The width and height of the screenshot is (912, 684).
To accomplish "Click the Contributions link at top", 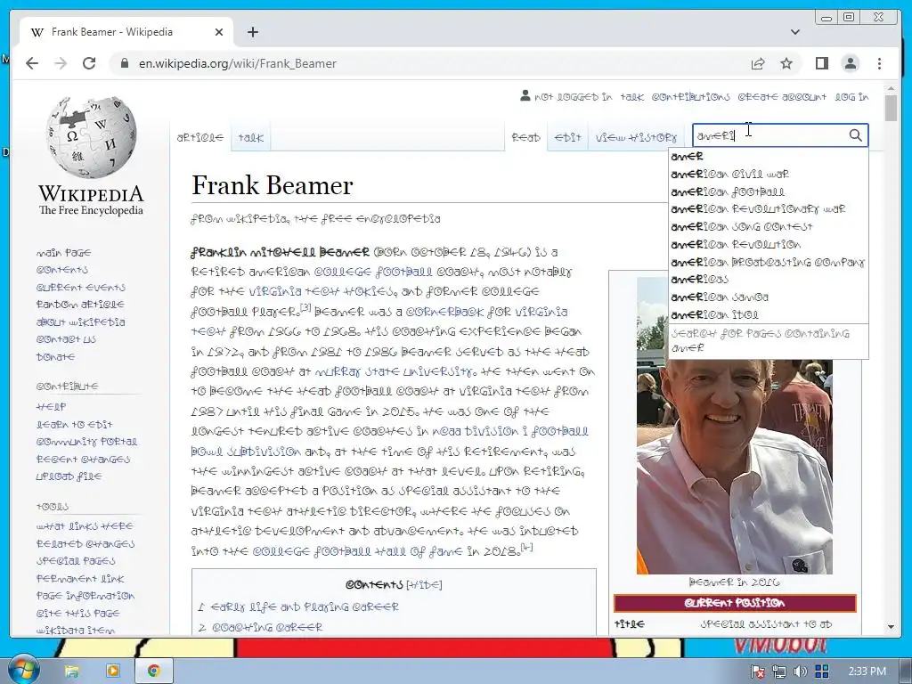I will tap(690, 97).
